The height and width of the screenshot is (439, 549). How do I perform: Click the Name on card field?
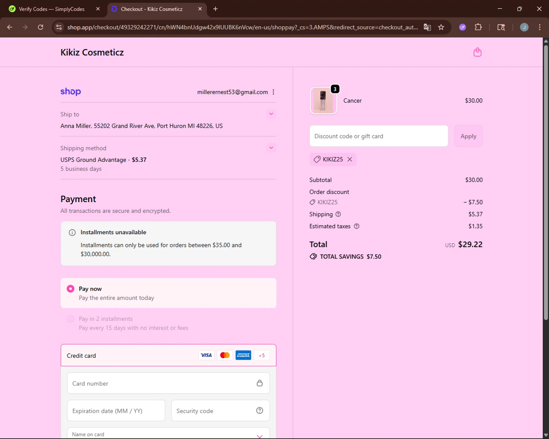point(168,433)
